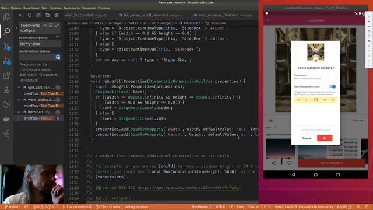Open the Выделение menu

(31, 8)
